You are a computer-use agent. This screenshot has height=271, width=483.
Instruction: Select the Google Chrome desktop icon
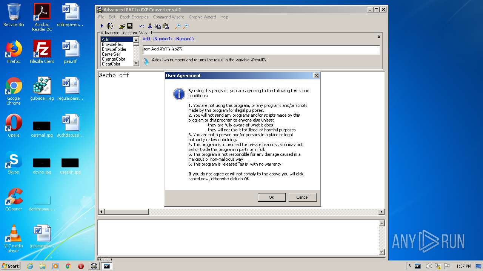tap(14, 91)
